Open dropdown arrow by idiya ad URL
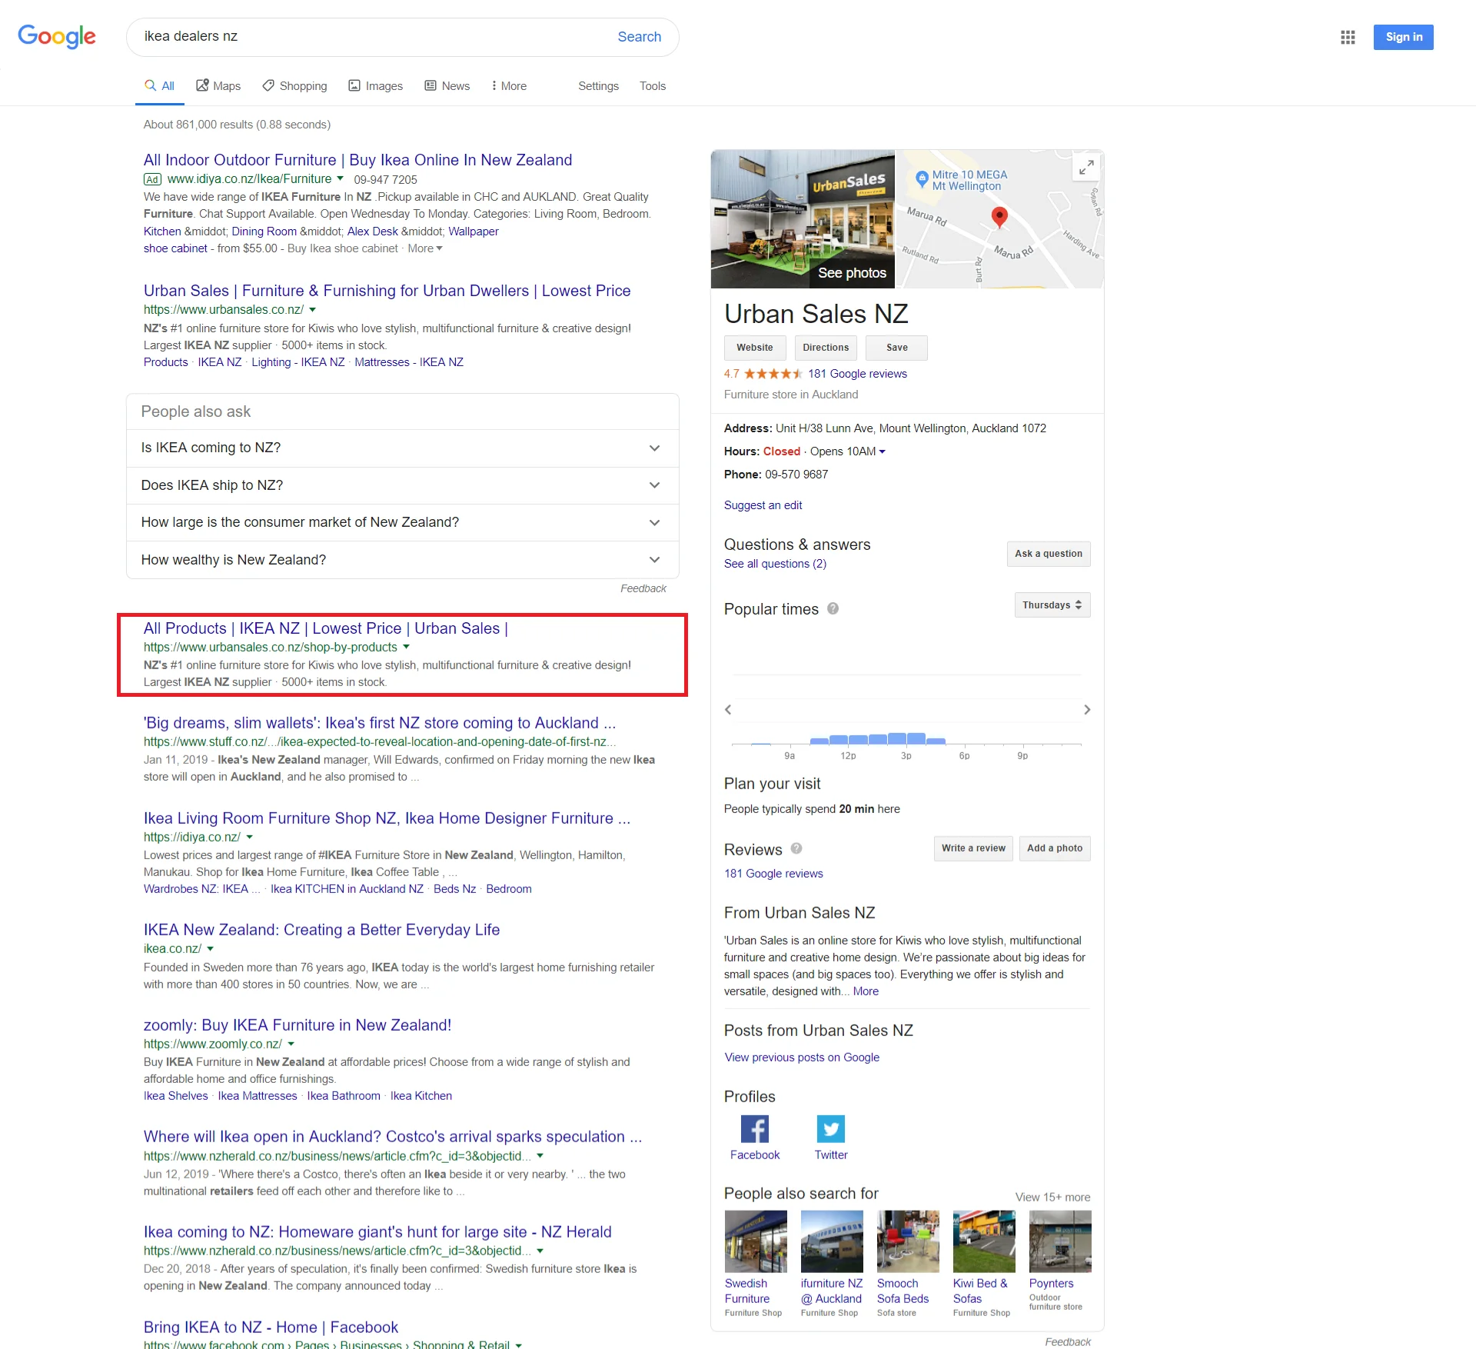This screenshot has height=1349, width=1476. point(340,178)
